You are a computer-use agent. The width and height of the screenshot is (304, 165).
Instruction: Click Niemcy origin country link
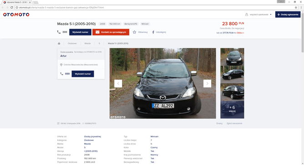[154, 155]
